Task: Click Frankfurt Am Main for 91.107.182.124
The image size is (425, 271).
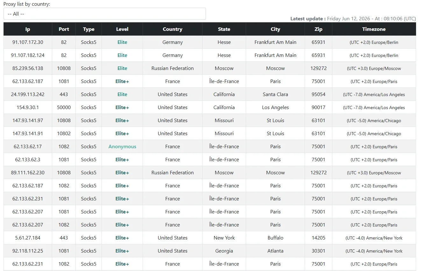Action: (x=275, y=55)
